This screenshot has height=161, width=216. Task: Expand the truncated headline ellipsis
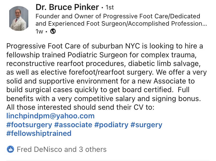(x=204, y=24)
